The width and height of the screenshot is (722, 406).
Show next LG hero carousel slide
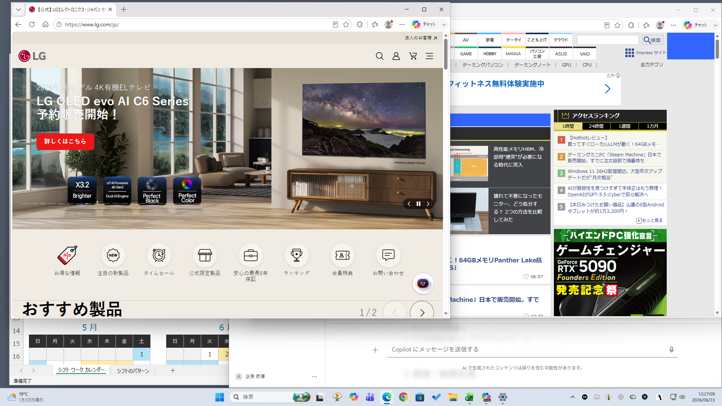pyautogui.click(x=428, y=204)
